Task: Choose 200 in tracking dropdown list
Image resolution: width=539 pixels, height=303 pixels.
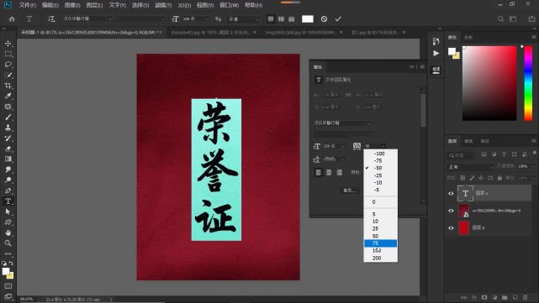Action: coord(381,258)
